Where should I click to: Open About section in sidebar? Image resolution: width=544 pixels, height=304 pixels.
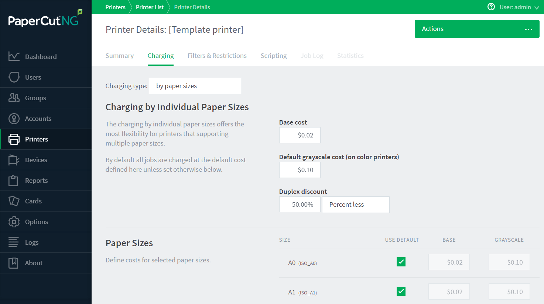(46, 263)
